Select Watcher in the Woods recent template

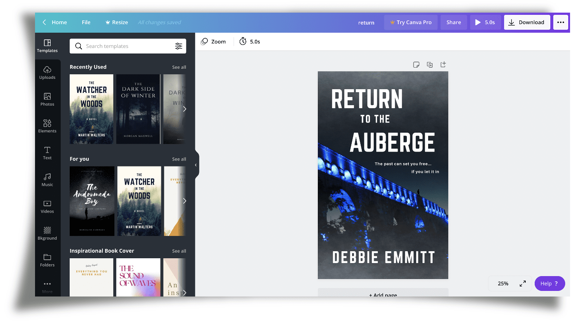coord(91,109)
